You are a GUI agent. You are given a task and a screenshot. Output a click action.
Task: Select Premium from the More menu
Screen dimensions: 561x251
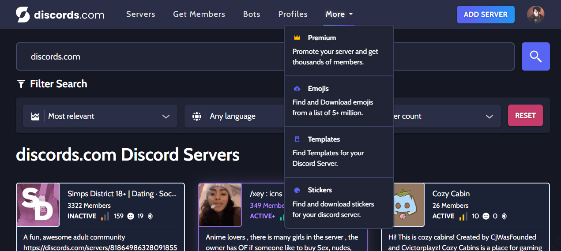pos(339,51)
